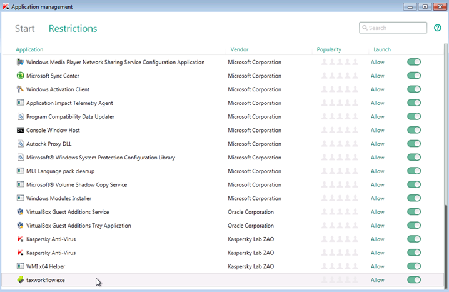Toggle launch switch for Program Compatibility Data Updater
The image size is (449, 292).
(x=414, y=116)
